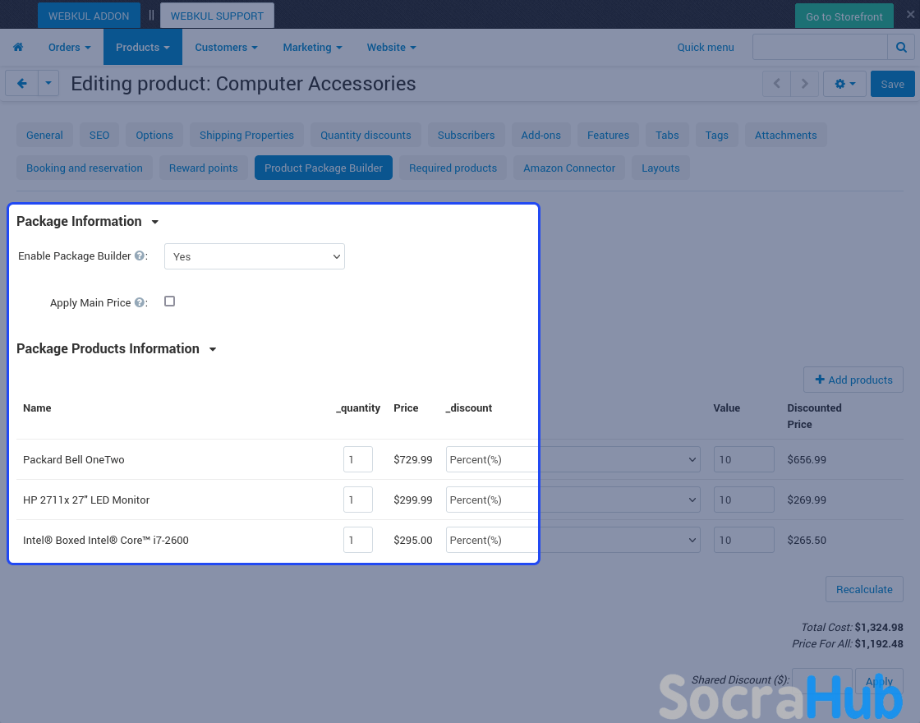Close the top panel with X
920x723 pixels.
click(x=910, y=14)
